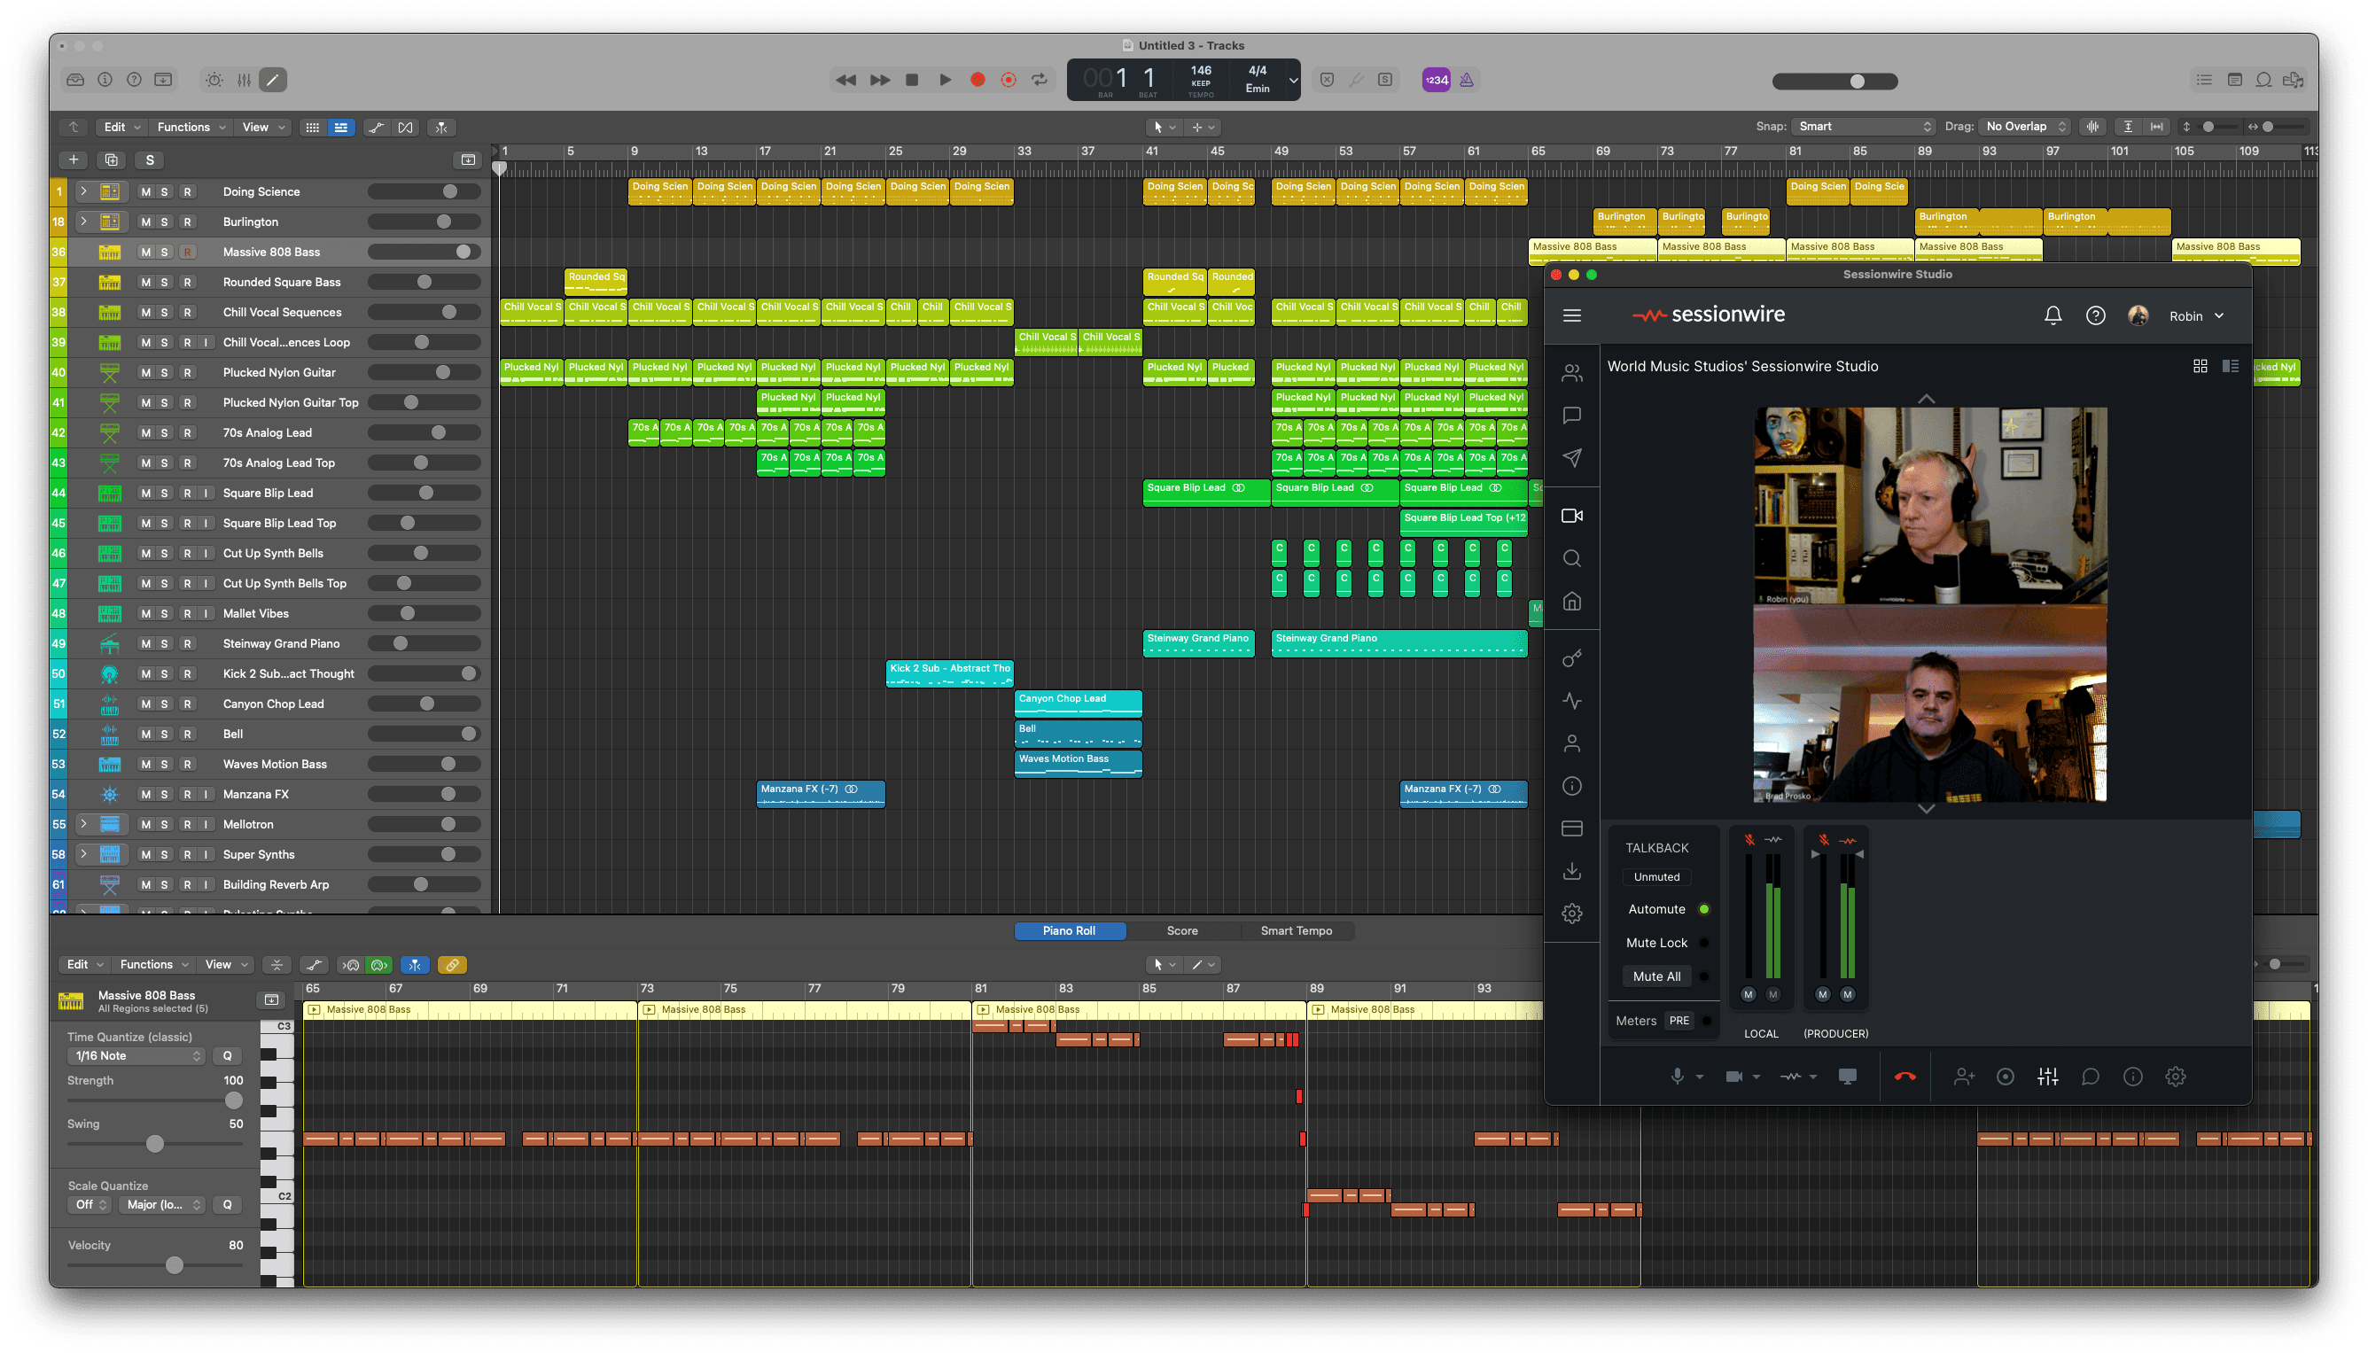Adjust the Velocity slider in piano roll
The height and width of the screenshot is (1353, 2368).
click(x=154, y=1265)
